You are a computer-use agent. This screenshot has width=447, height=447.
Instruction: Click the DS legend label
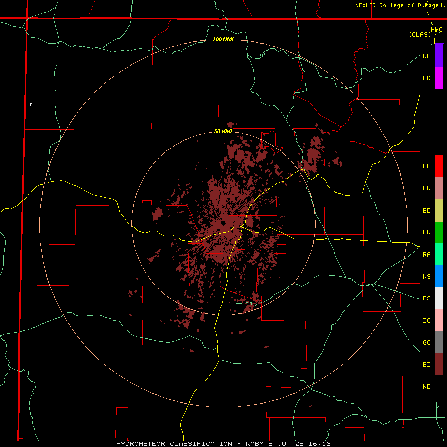[x=426, y=298]
